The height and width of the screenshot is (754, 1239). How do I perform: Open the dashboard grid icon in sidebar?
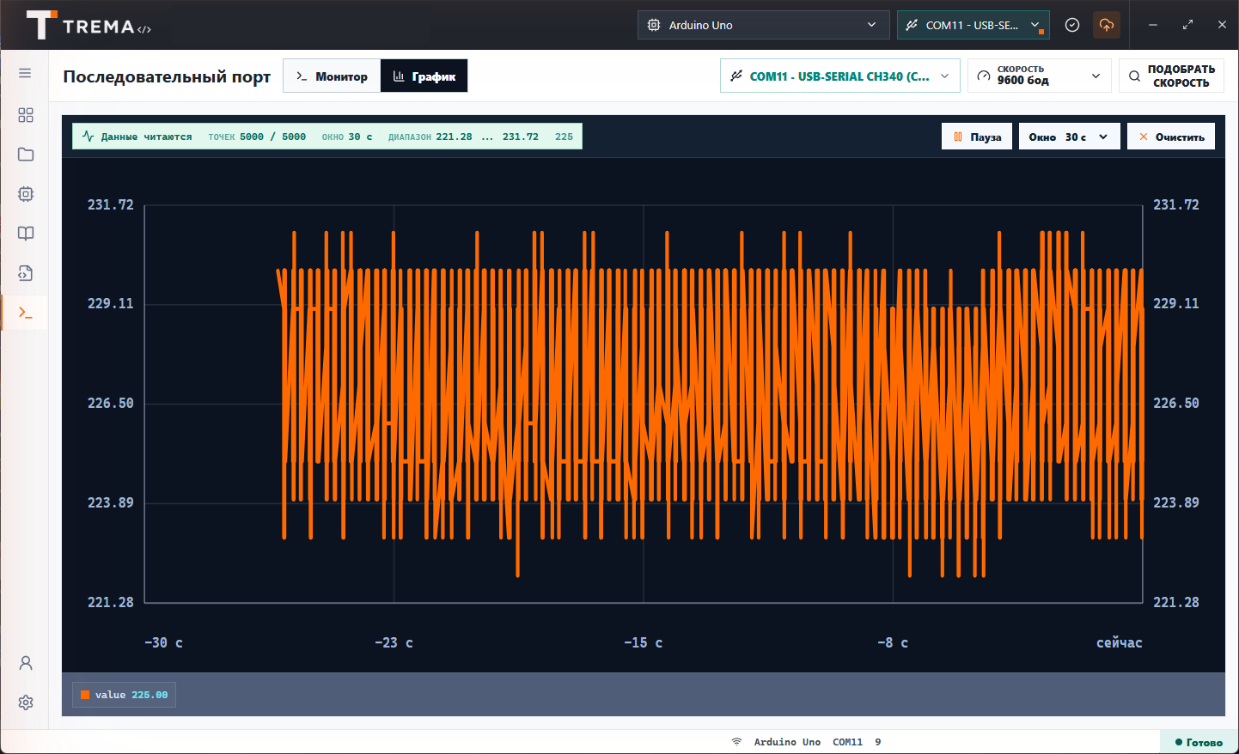pos(26,115)
